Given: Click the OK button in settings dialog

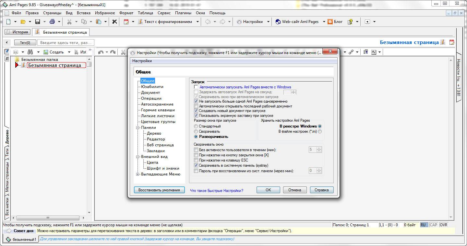Looking at the screenshot, I should [268, 190].
